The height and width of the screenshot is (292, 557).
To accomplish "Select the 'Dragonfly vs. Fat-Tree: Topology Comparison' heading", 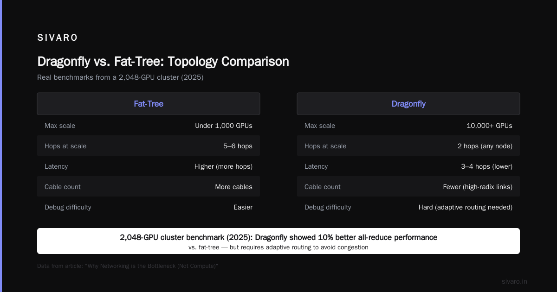I will [163, 61].
